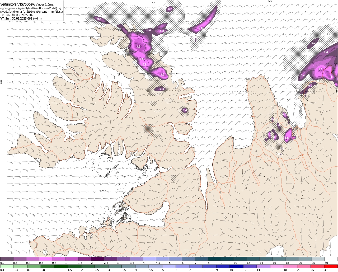Select upper legend dark teal swatch 8 to 9

point(214,259)
